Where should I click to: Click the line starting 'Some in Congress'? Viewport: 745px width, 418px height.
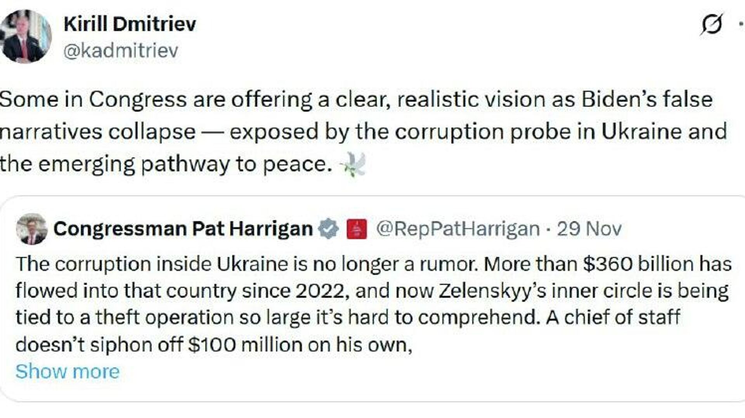coord(356,100)
